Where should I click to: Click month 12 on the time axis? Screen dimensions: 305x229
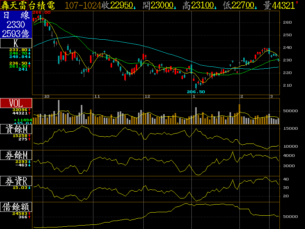147,97
